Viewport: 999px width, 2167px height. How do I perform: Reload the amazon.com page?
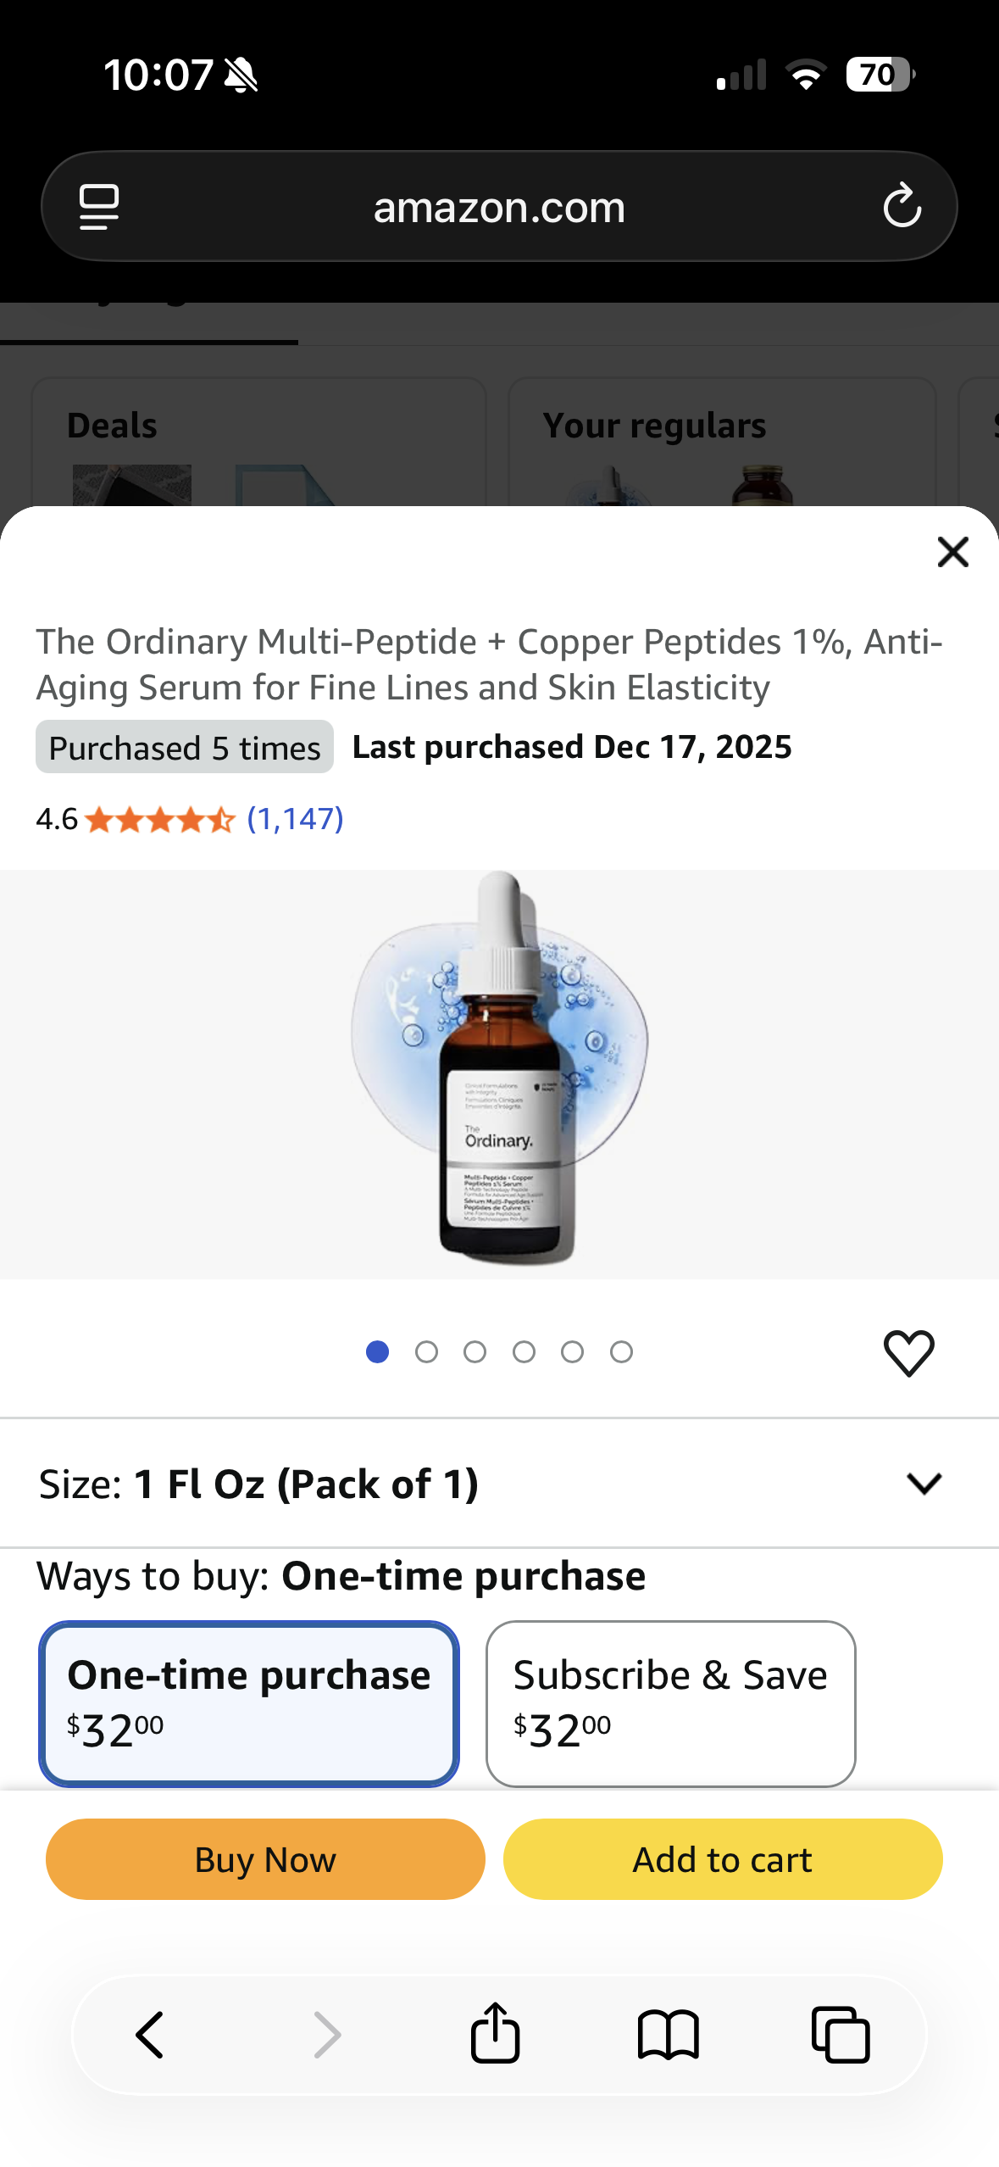902,206
